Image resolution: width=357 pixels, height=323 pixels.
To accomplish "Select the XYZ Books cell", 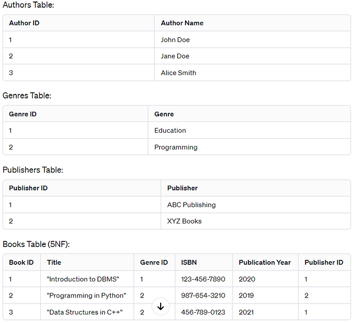I will (x=185, y=221).
